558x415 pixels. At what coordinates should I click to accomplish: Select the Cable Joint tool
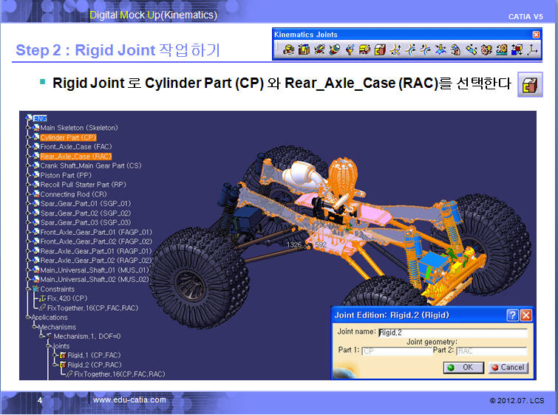pyautogui.click(x=517, y=50)
